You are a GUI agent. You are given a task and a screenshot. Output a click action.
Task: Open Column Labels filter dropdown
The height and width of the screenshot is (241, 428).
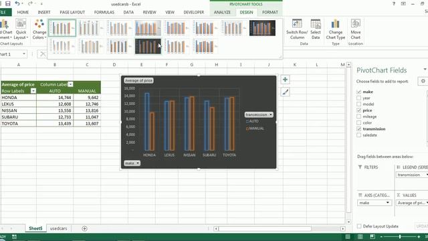point(70,84)
